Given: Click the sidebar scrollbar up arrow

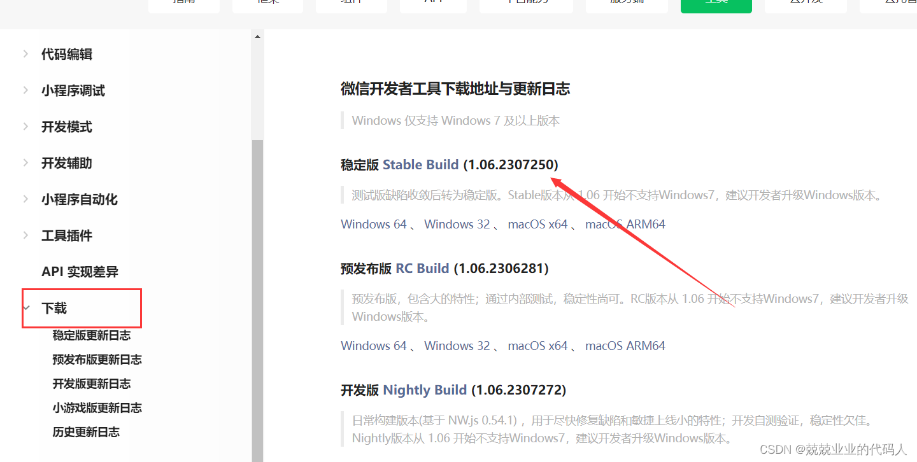Looking at the screenshot, I should tap(257, 37).
